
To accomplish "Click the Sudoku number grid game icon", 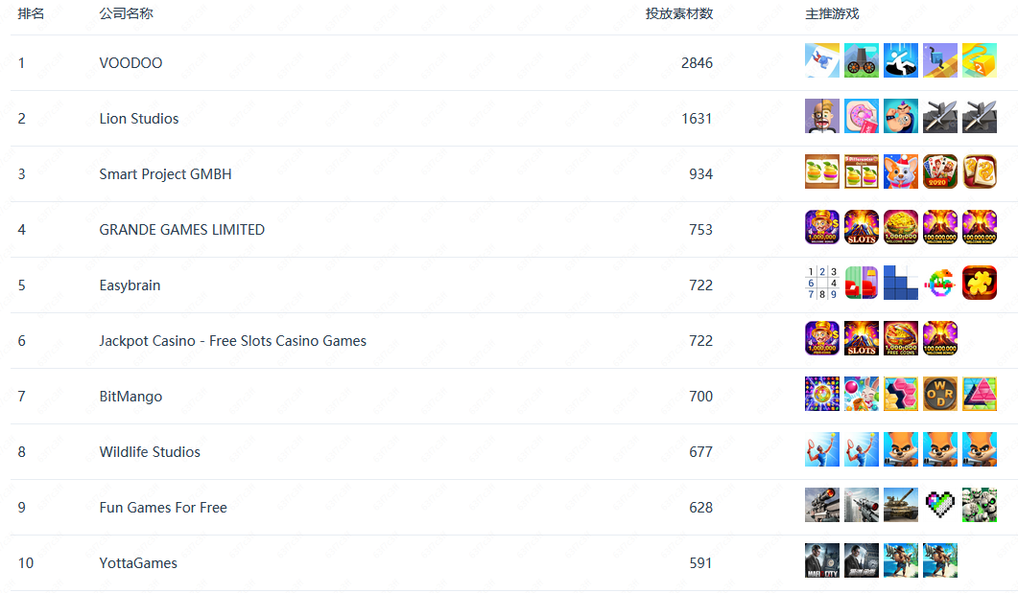I will pyautogui.click(x=822, y=283).
